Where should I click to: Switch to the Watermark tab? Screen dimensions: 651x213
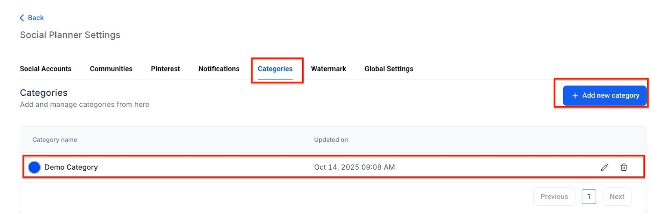click(x=328, y=69)
